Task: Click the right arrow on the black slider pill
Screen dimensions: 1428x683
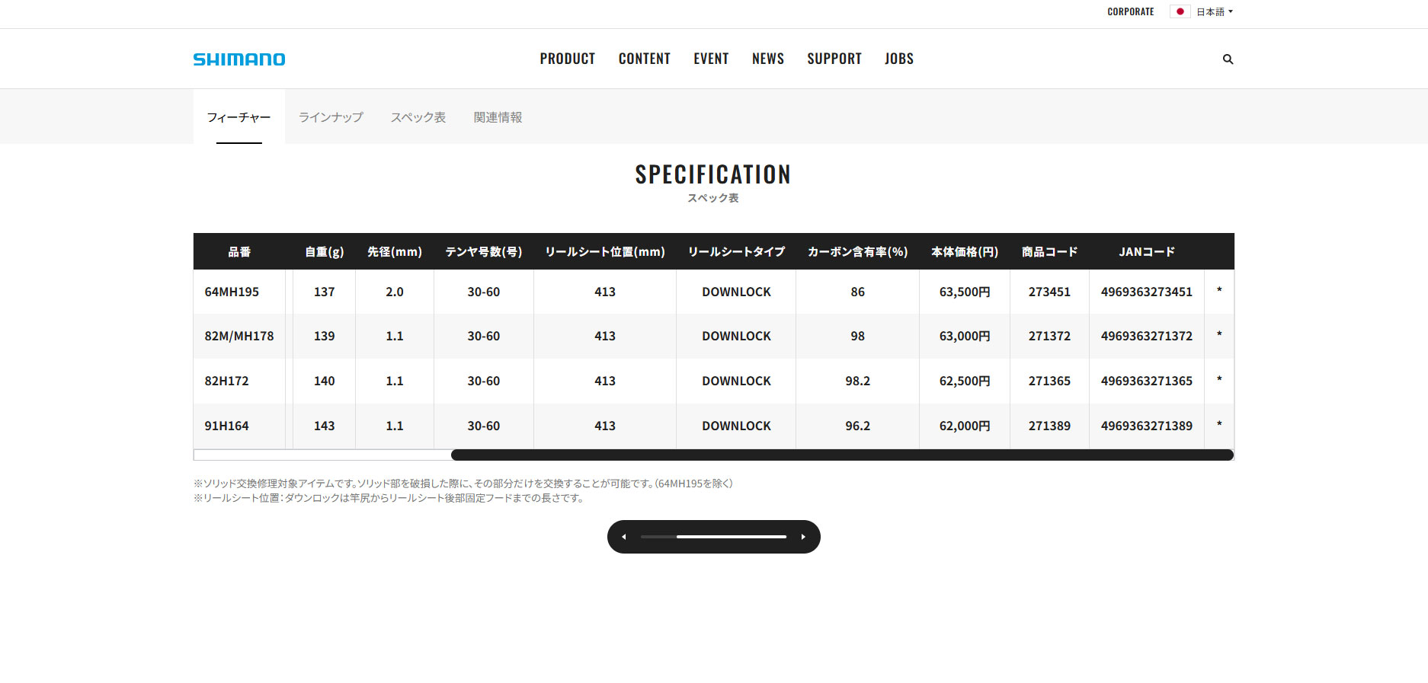Action: tap(803, 537)
